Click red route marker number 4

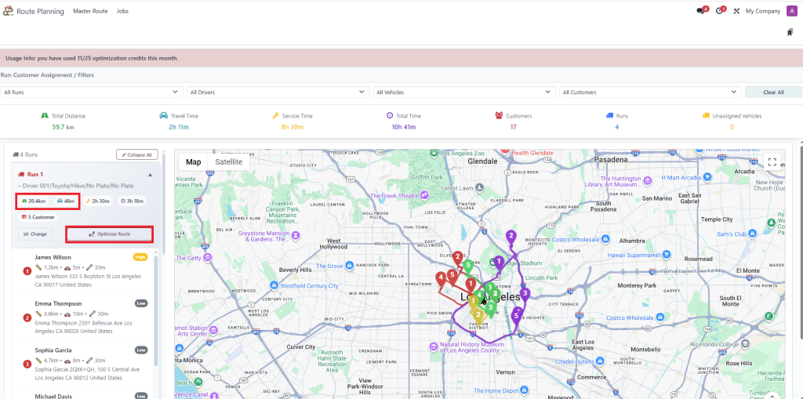click(x=441, y=277)
